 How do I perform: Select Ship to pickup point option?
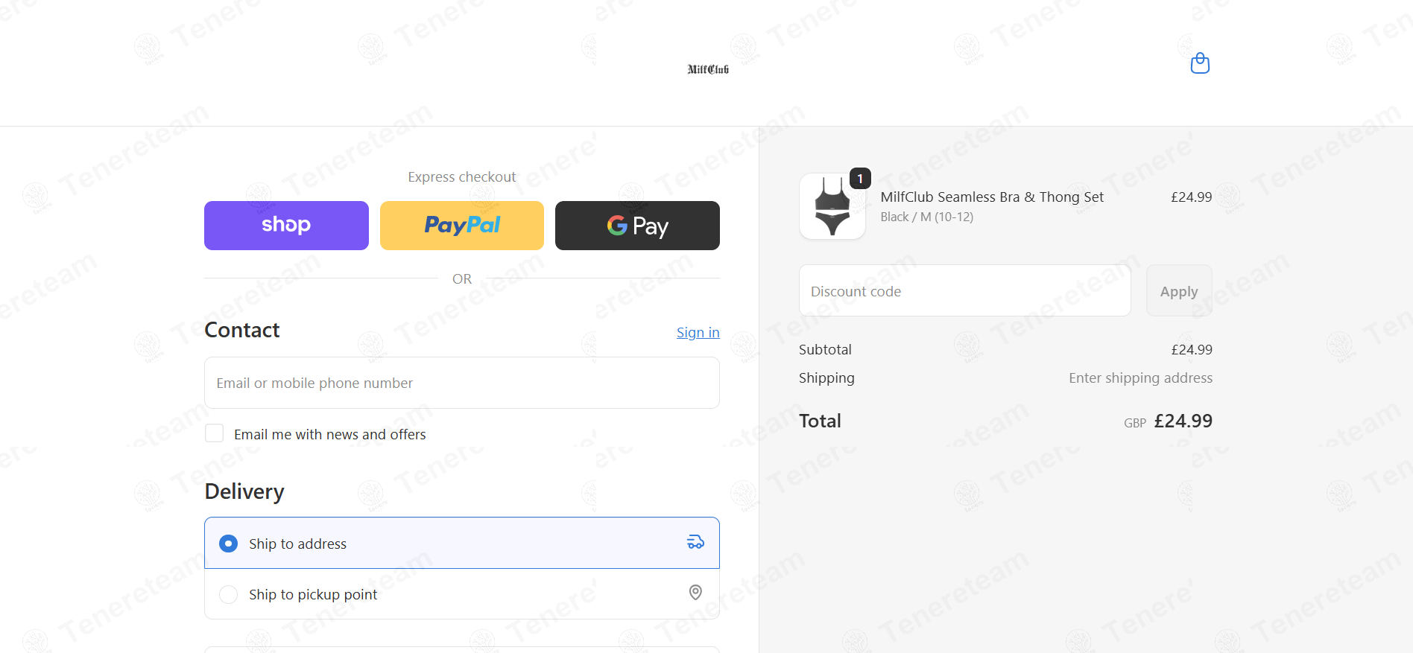[x=462, y=594]
